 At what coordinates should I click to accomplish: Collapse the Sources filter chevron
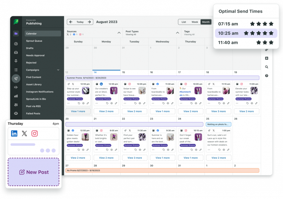119,33
